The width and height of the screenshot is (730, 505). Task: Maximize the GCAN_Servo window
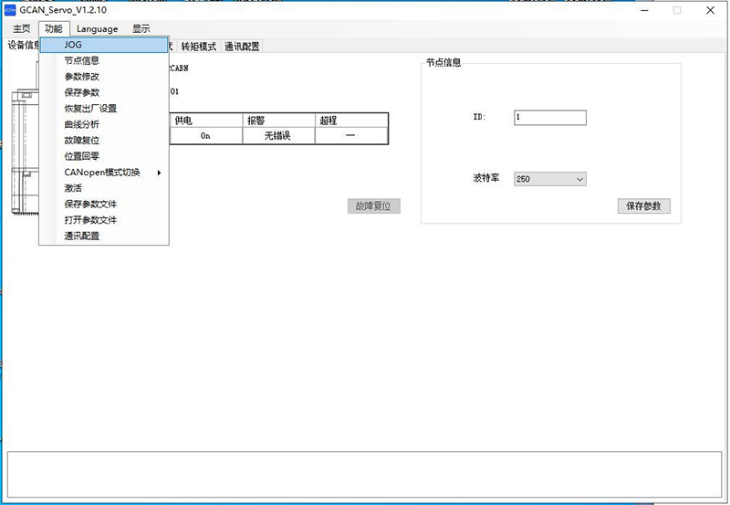click(x=677, y=10)
